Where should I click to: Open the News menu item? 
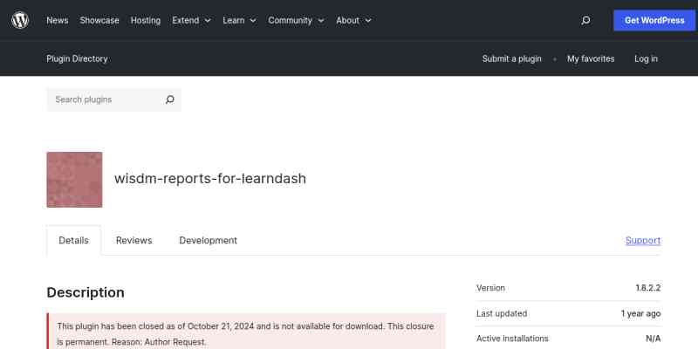coord(57,20)
